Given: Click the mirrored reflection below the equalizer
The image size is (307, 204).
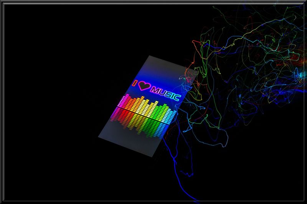Looking at the screenshot, I should click(x=142, y=123).
